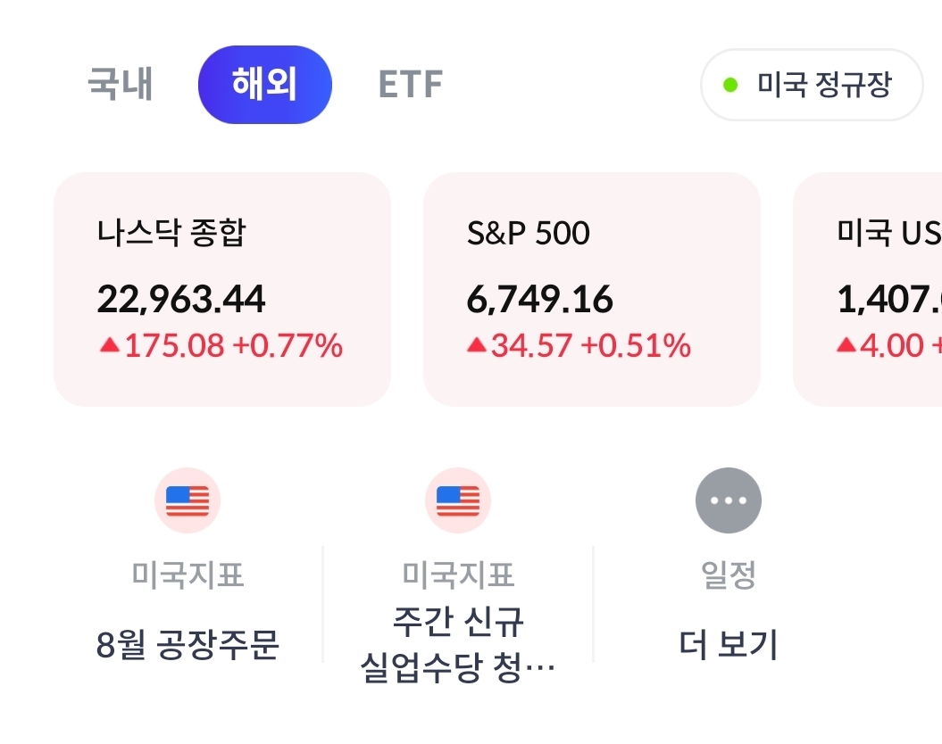Image resolution: width=942 pixels, height=744 pixels.
Task: Select the 해외 tab
Action: [264, 85]
